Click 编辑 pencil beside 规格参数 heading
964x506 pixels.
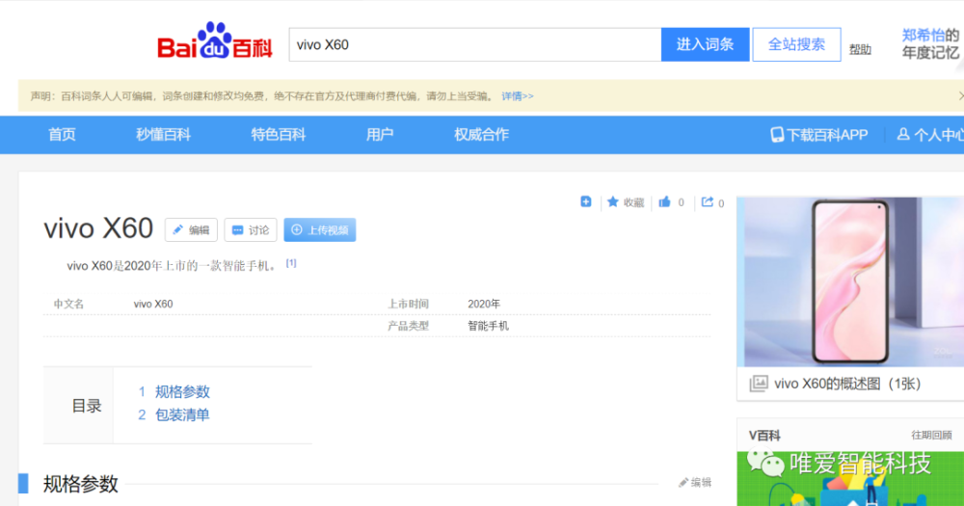(x=695, y=483)
